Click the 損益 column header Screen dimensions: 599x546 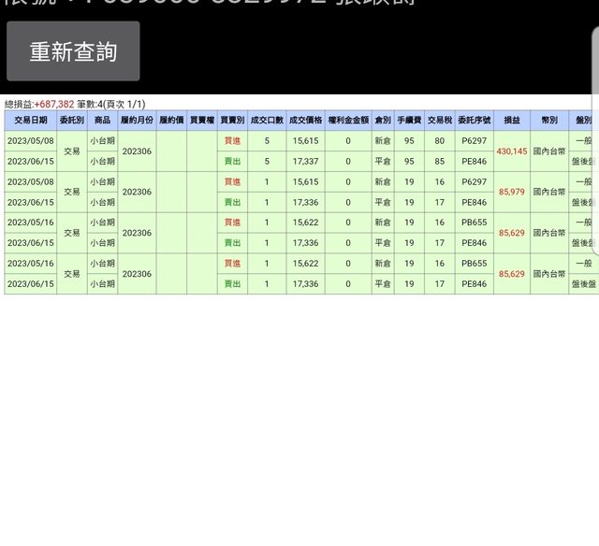(512, 121)
